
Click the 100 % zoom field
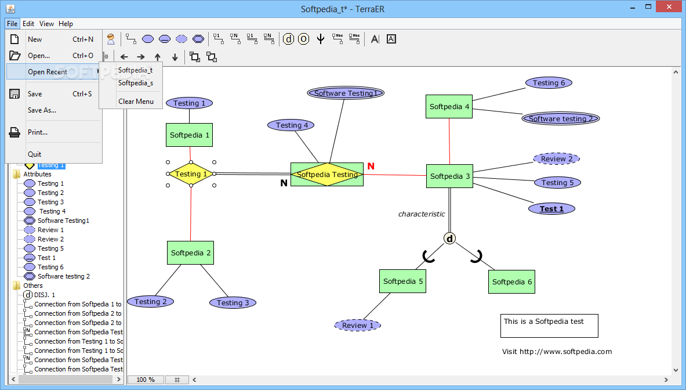point(146,380)
